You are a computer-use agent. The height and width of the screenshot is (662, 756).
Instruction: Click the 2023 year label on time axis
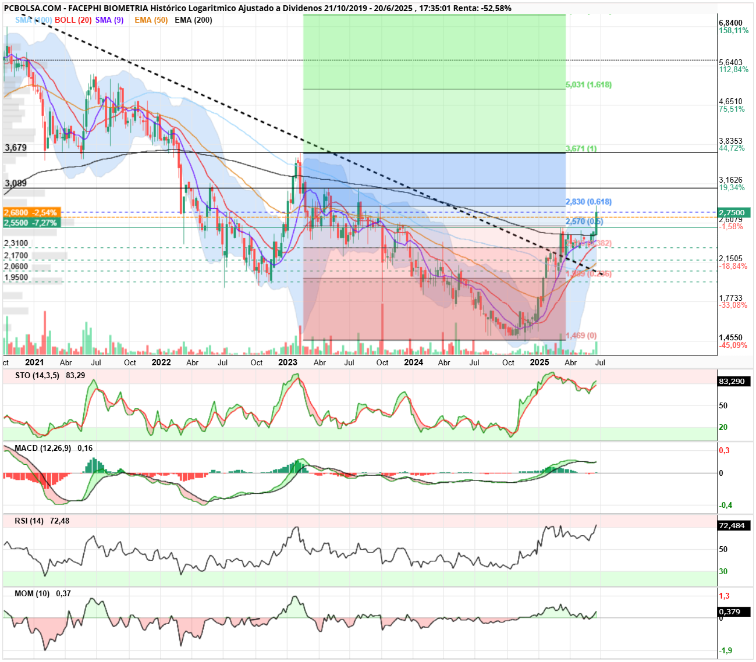tap(288, 362)
